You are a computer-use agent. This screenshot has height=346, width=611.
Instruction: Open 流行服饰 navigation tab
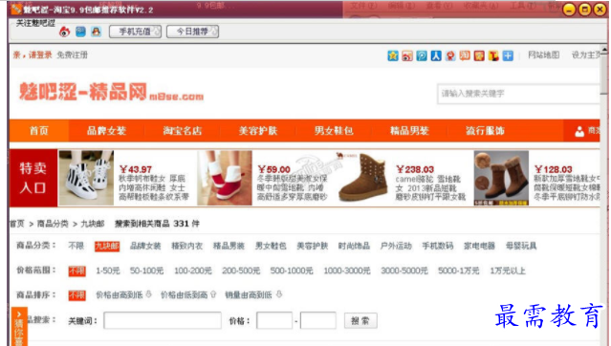click(x=485, y=131)
